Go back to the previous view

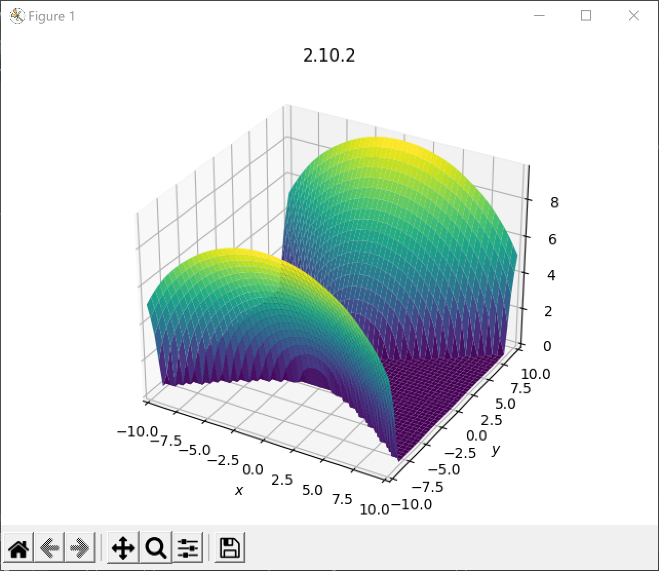pyautogui.click(x=49, y=548)
